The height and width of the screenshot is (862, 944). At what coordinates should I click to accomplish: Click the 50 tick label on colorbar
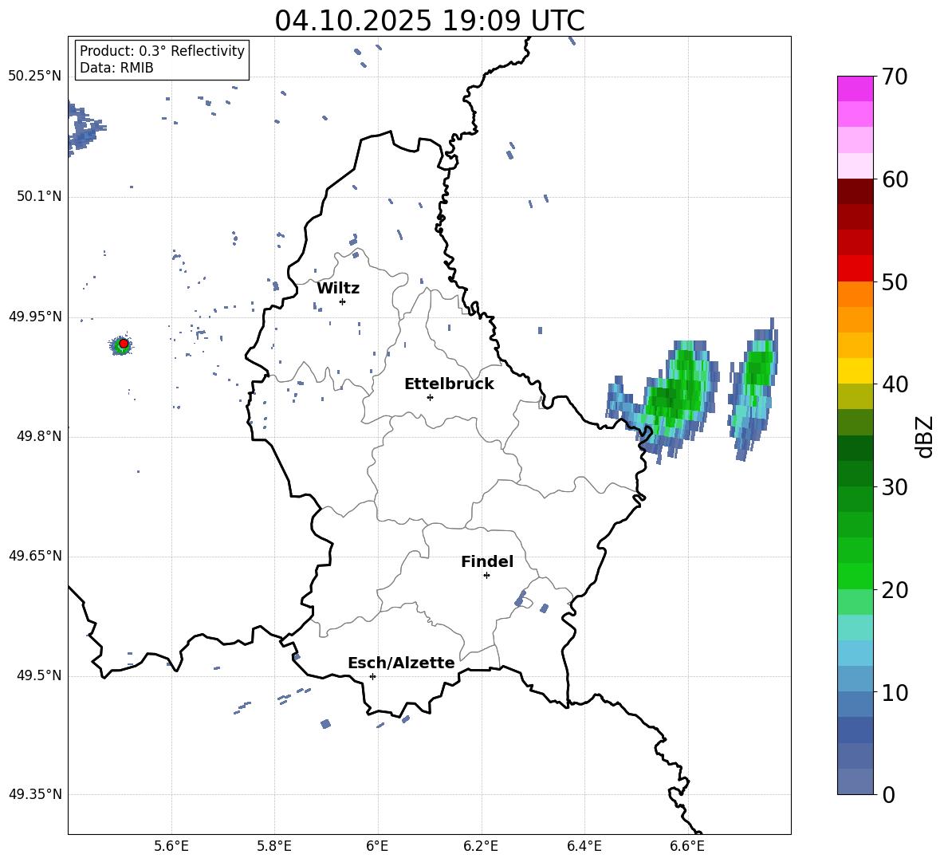[894, 282]
